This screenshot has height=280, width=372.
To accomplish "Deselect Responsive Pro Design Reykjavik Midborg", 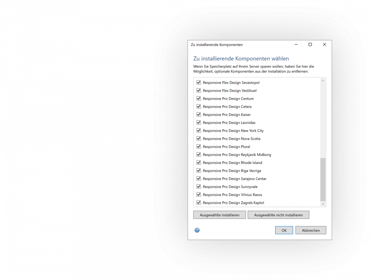I will click(x=198, y=154).
